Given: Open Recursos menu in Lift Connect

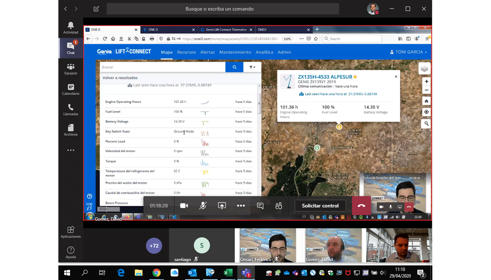Looking at the screenshot, I should (x=186, y=52).
